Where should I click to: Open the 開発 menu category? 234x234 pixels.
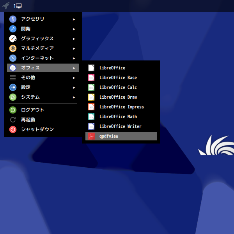tap(43, 29)
